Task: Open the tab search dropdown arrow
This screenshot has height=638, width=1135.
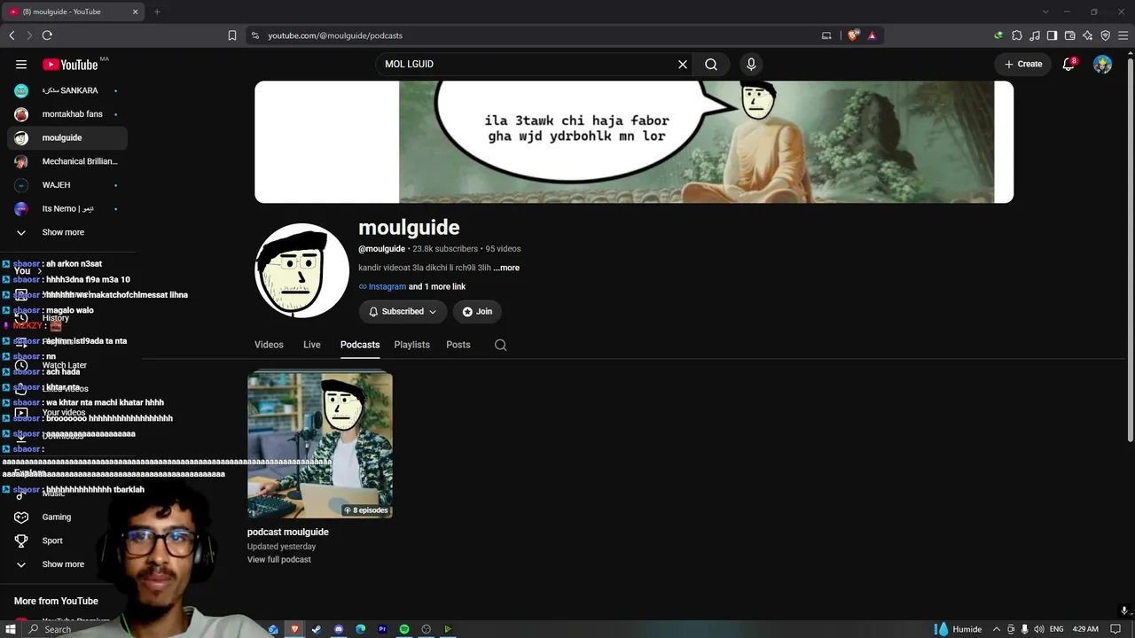Action: tap(1045, 12)
